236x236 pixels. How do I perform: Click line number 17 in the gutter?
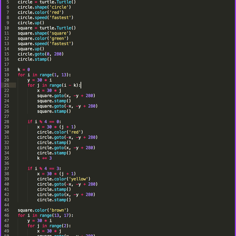click(x=7, y=65)
